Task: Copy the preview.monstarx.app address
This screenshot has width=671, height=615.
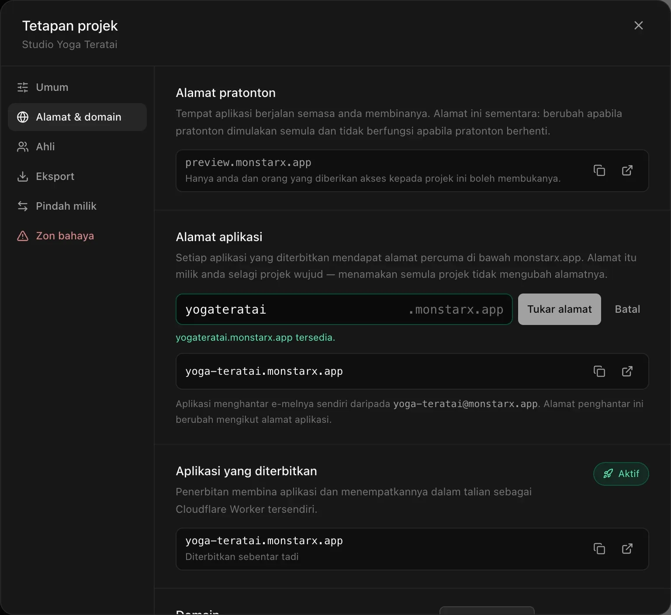Action: point(599,170)
